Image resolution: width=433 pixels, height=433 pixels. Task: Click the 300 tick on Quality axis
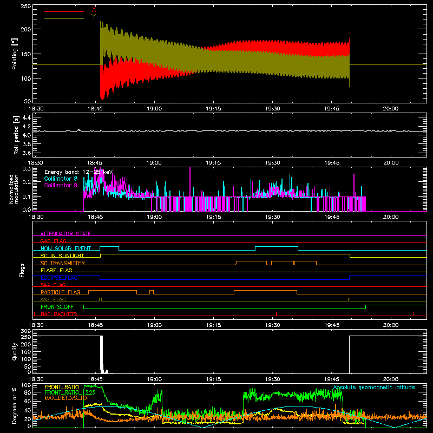26,331
